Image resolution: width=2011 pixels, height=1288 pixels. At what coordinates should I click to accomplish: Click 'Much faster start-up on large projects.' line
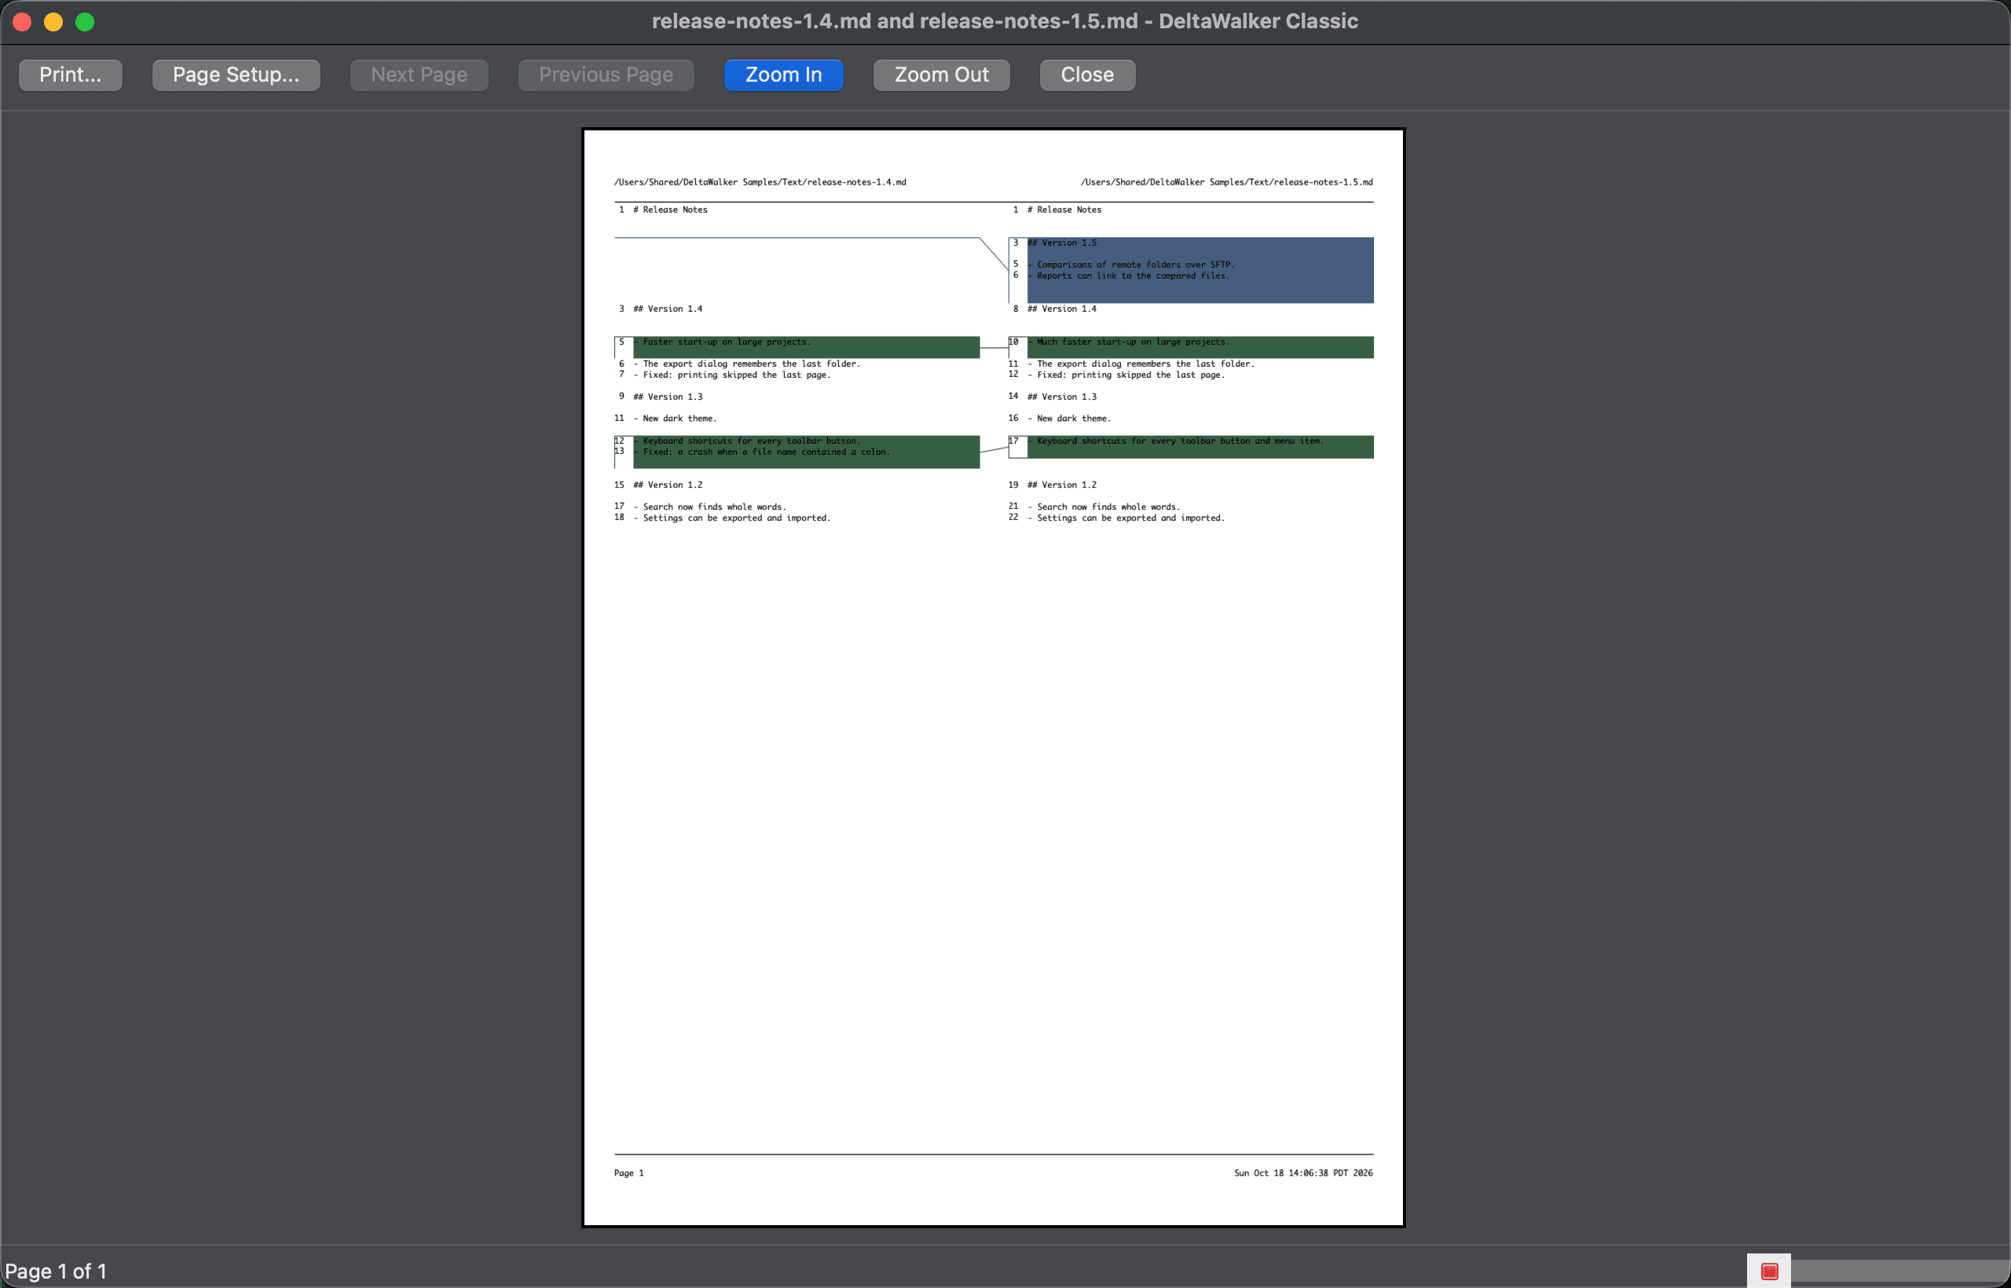coord(1129,342)
